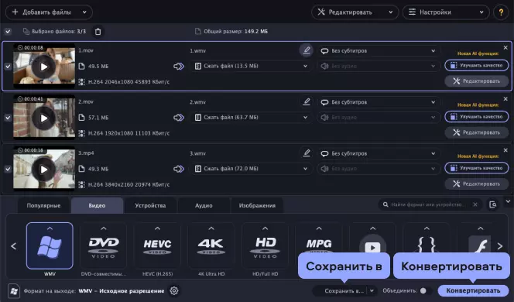Screen dimensions: 514x302
Task: Switch to Изображения tab
Action: tap(257, 206)
